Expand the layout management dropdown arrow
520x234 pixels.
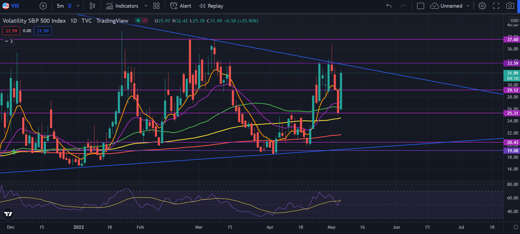(468, 6)
